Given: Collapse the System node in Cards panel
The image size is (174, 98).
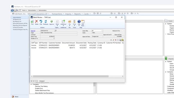Looking at the screenshot, I should (166, 24).
